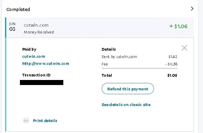Screen dimensions: 203x133
Task: Click the Money Received status label
Action: pos(39,32)
